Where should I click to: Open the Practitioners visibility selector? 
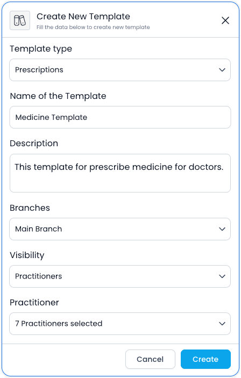coord(120,276)
